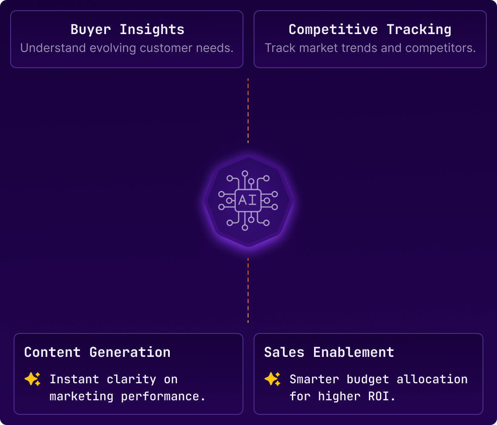Click the top circuit node of AI chip

point(245,173)
